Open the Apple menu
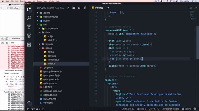199x111 pixels. pos(3,1)
